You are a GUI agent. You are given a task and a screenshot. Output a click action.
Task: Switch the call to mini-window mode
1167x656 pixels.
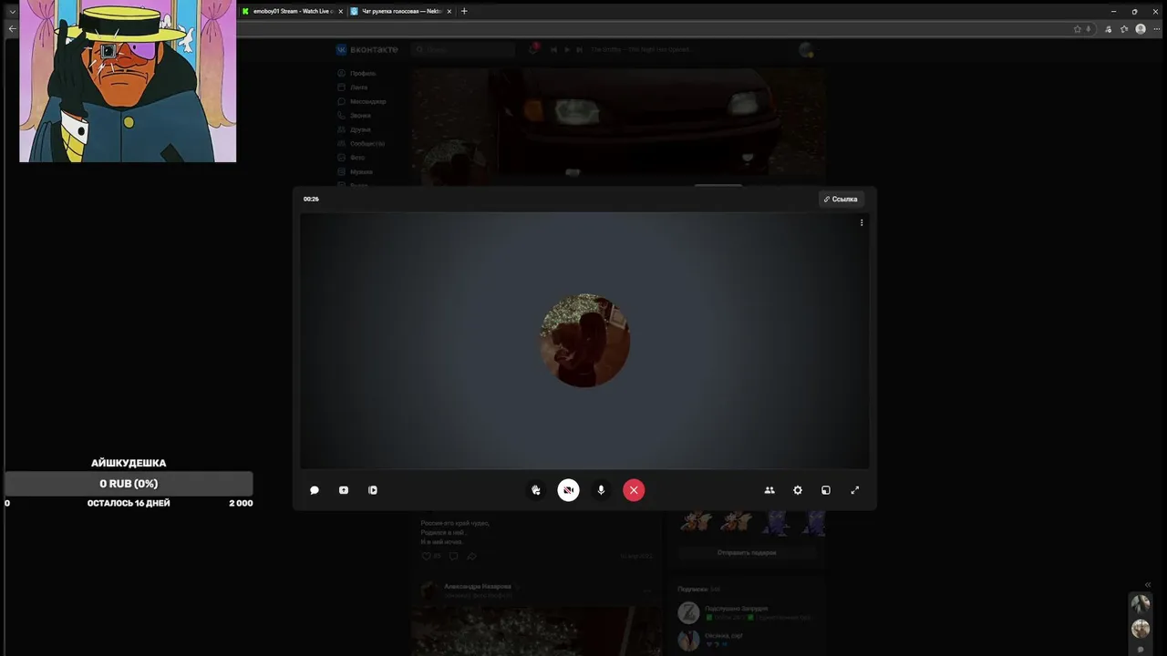click(x=826, y=490)
